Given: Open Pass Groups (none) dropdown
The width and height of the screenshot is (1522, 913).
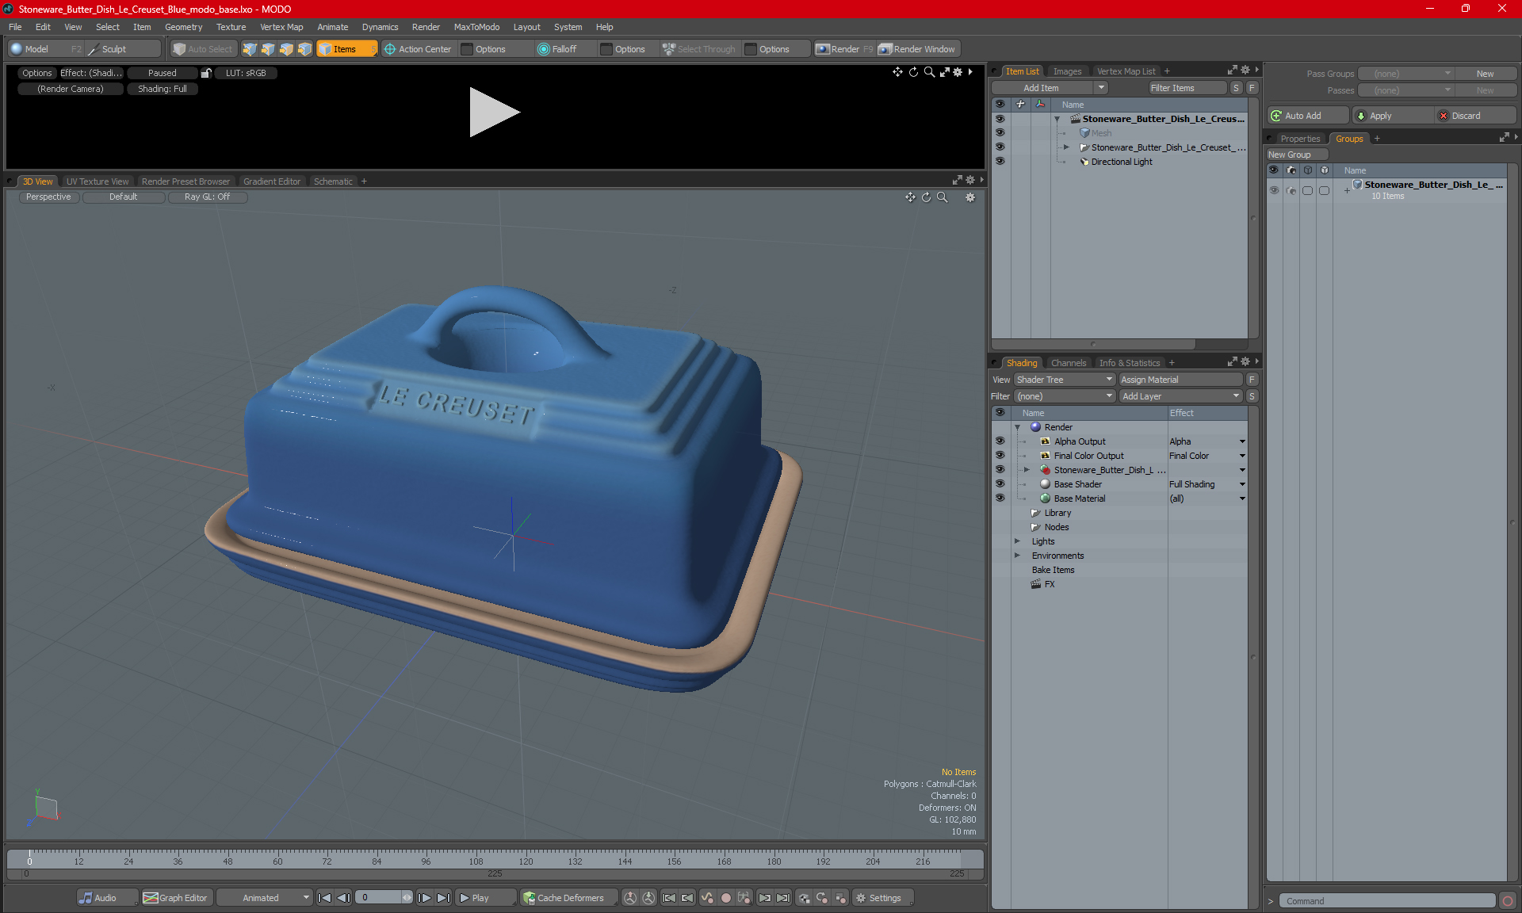Looking at the screenshot, I should 1405,74.
